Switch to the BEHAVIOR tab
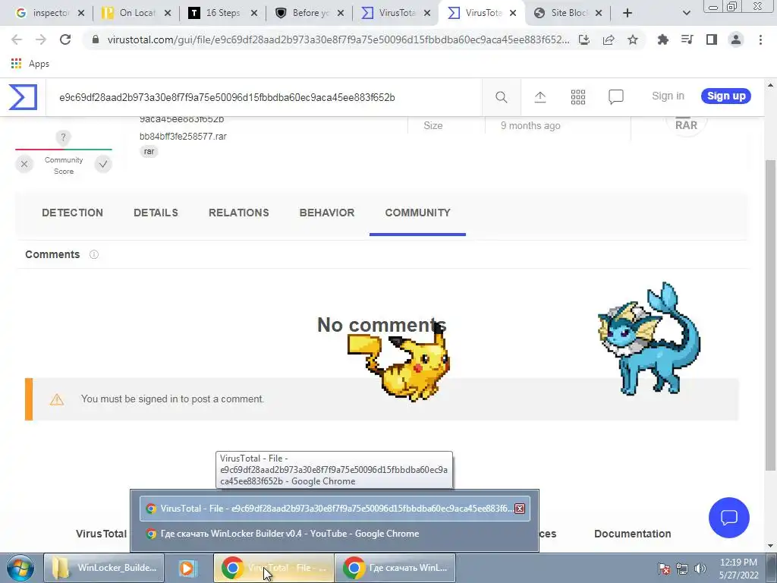Viewport: 777px width, 583px height. [327, 213]
